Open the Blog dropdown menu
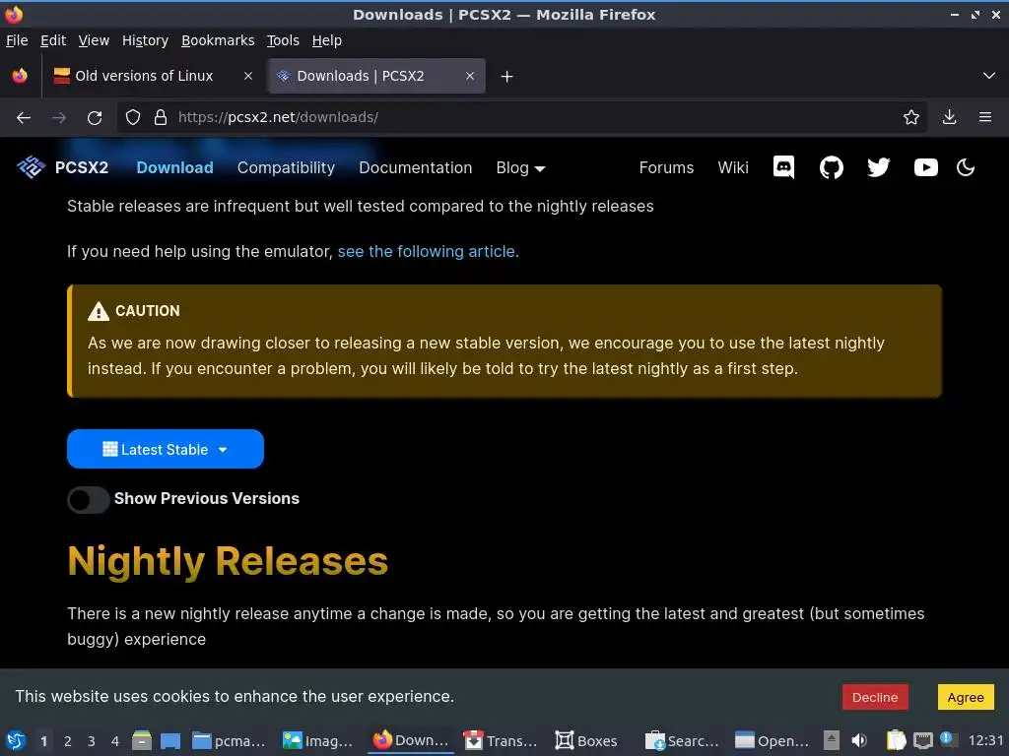This screenshot has width=1009, height=756. pyautogui.click(x=520, y=167)
